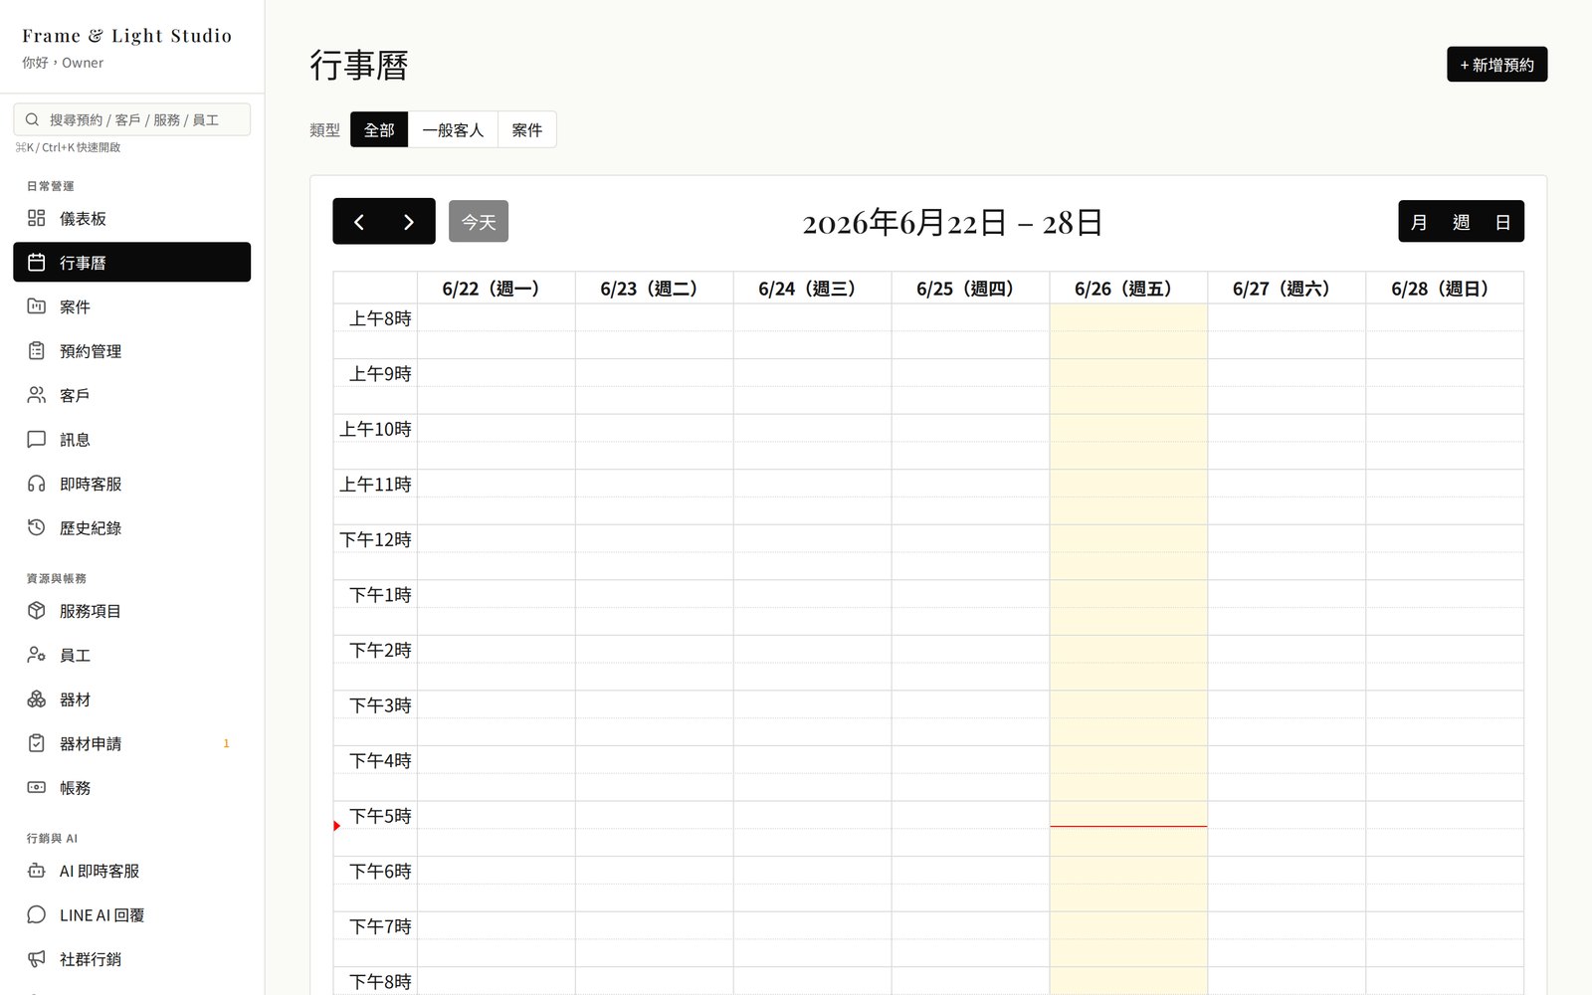Go to previous week with left chevron

click(x=359, y=222)
